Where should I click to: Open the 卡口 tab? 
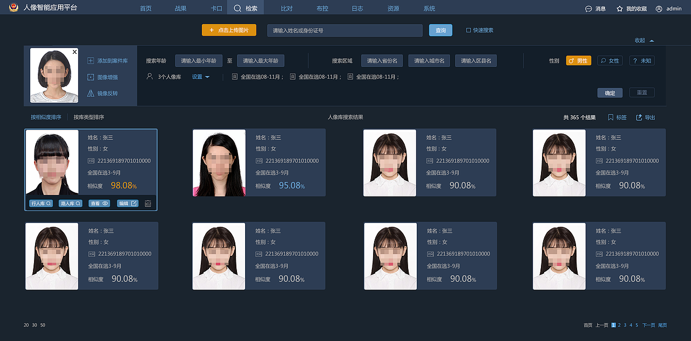[x=216, y=9]
